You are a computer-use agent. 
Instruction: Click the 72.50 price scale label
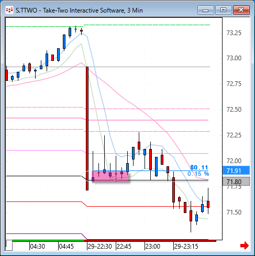click(234, 110)
